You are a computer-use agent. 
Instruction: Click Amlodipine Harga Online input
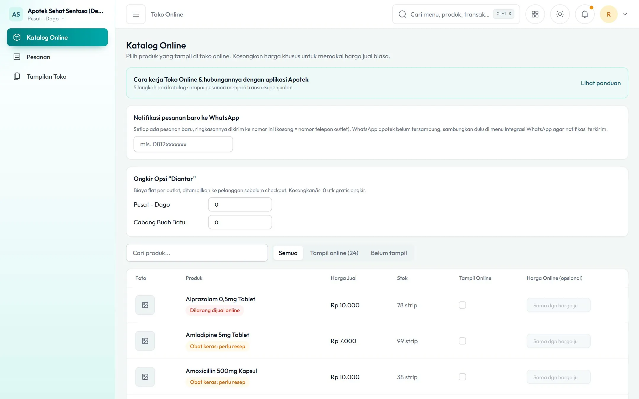559,341
